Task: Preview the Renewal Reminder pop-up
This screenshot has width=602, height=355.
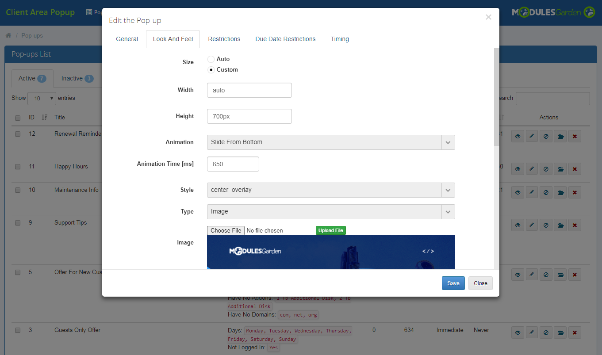Action: click(x=518, y=136)
